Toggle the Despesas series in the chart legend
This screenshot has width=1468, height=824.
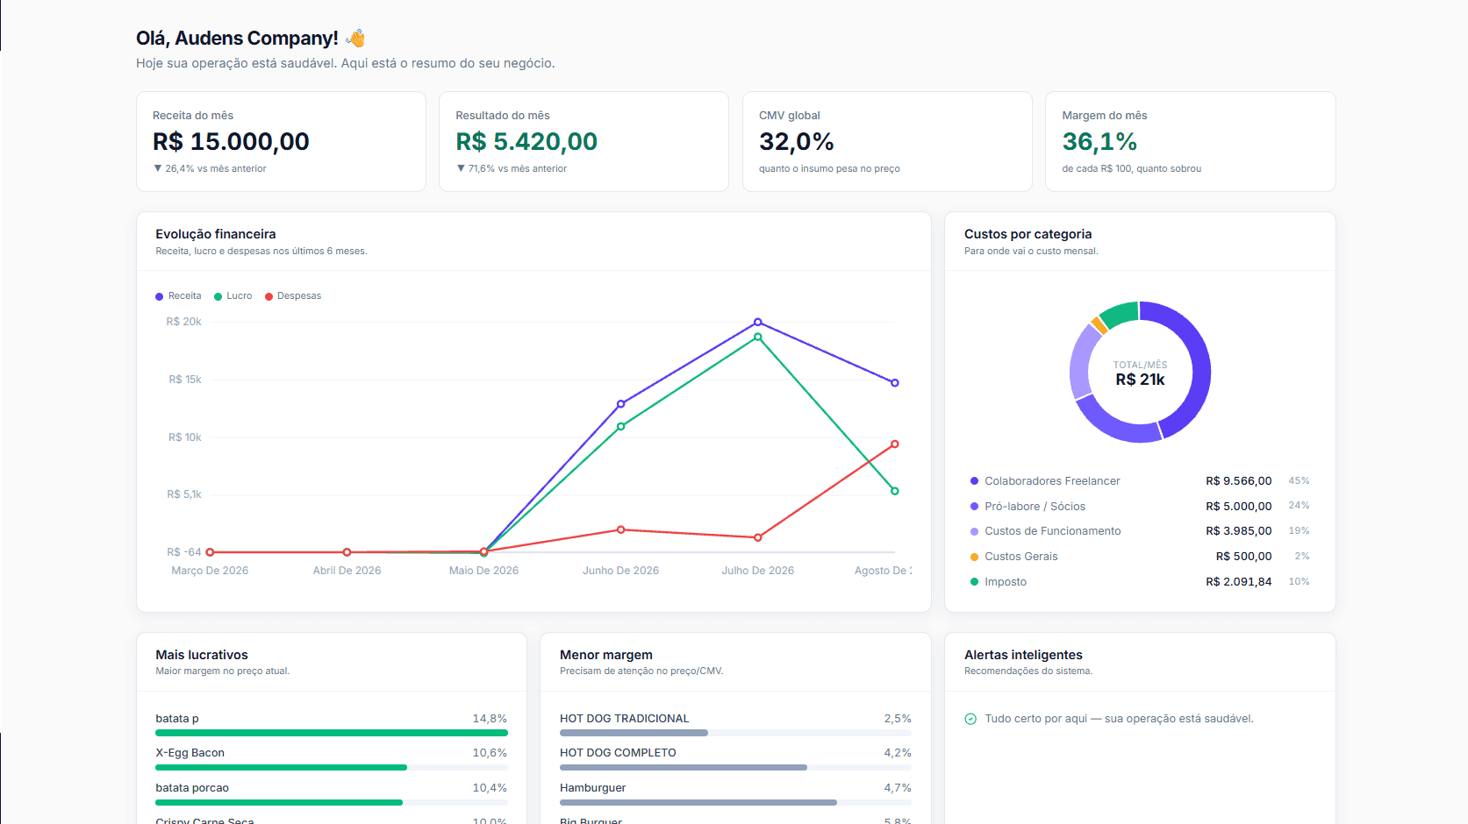pos(293,296)
